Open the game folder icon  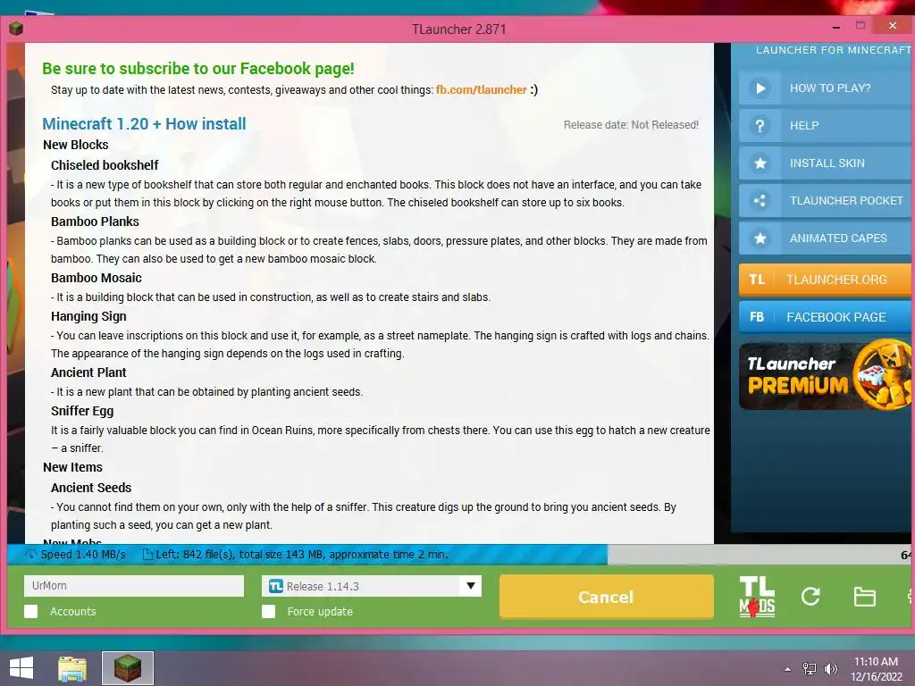point(864,597)
